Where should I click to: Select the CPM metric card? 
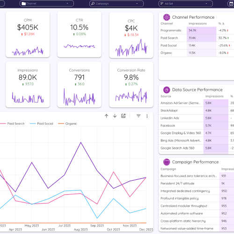[28, 35]
